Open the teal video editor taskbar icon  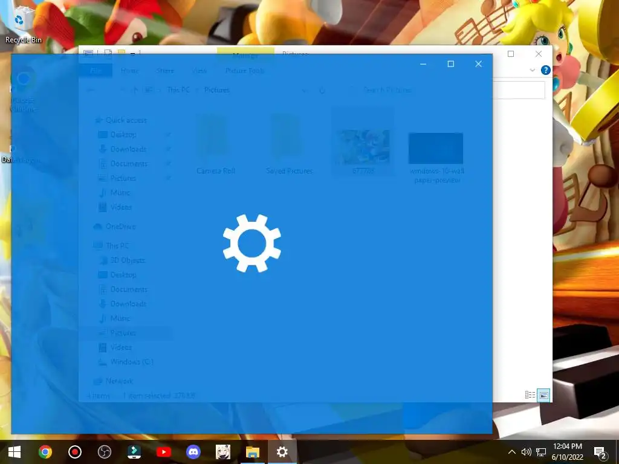[x=134, y=452]
